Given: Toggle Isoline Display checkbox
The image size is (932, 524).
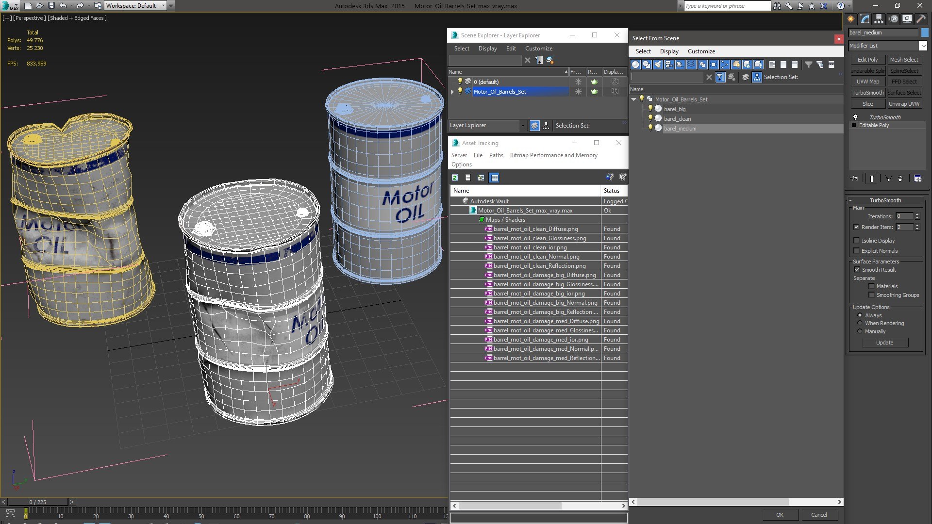Looking at the screenshot, I should pos(857,241).
